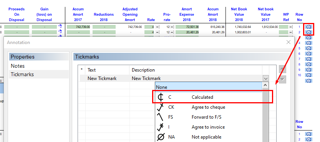
Task: Open the Tickmarks properties page
Action: [39, 74]
